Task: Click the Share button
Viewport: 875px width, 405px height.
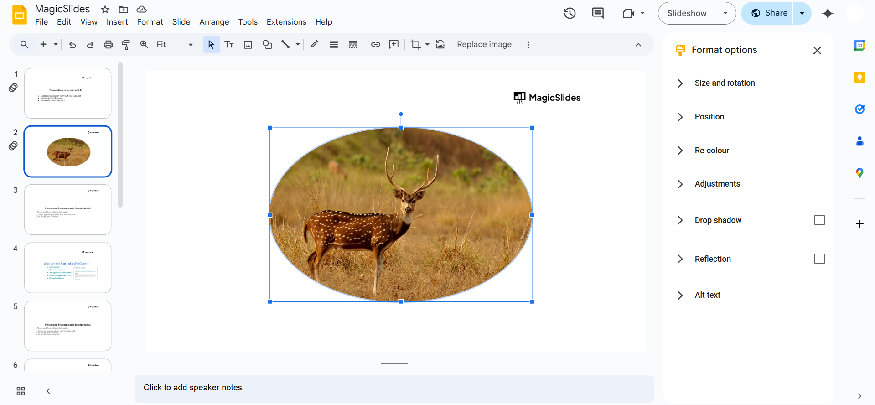Action: click(770, 13)
